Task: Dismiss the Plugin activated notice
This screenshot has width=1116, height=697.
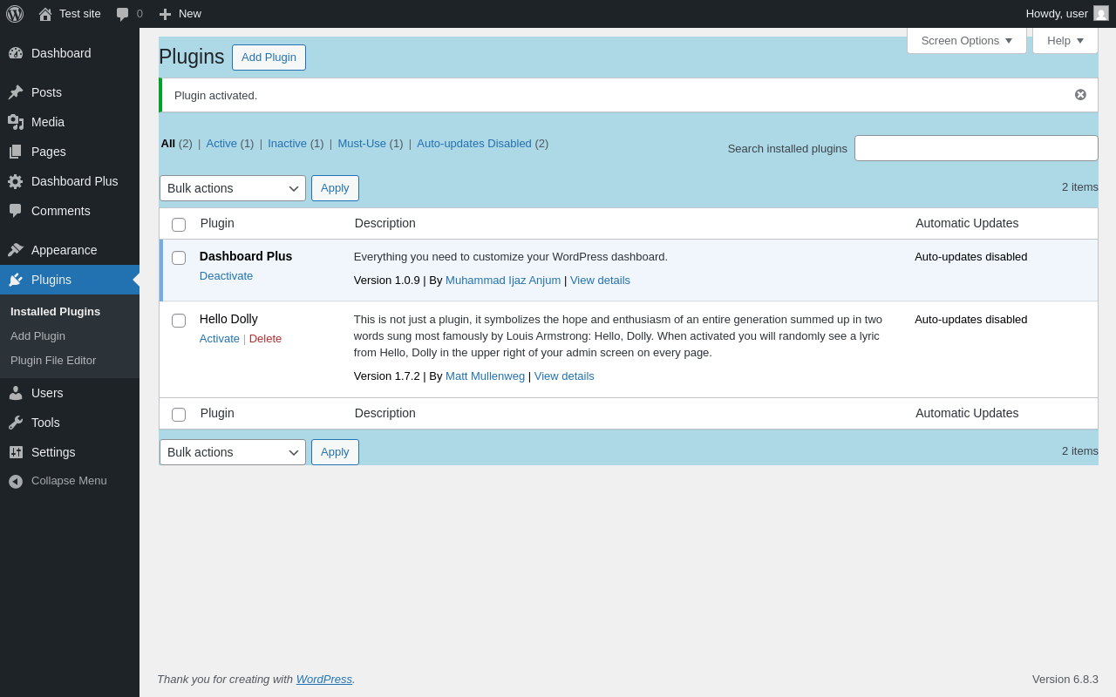Action: tap(1080, 95)
